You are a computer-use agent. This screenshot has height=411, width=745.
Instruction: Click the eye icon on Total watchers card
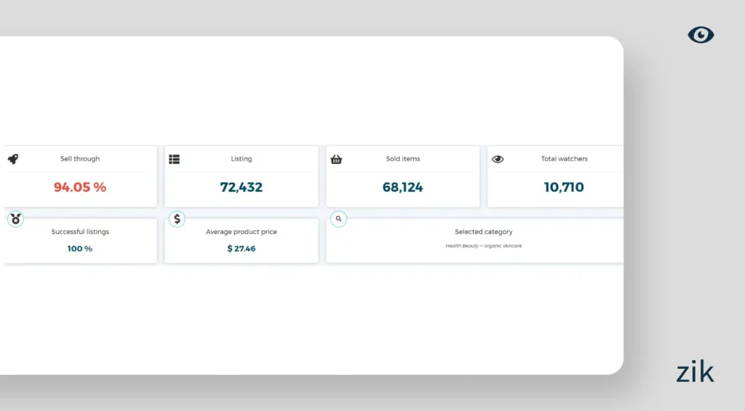click(x=498, y=159)
